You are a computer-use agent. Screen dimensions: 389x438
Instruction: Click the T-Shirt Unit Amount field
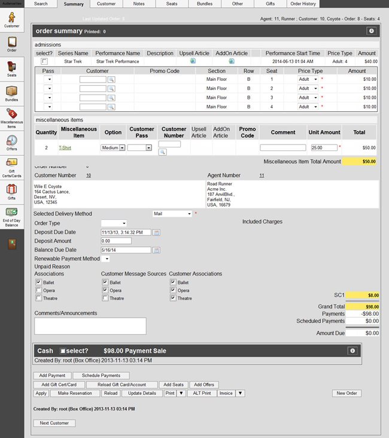(x=324, y=147)
